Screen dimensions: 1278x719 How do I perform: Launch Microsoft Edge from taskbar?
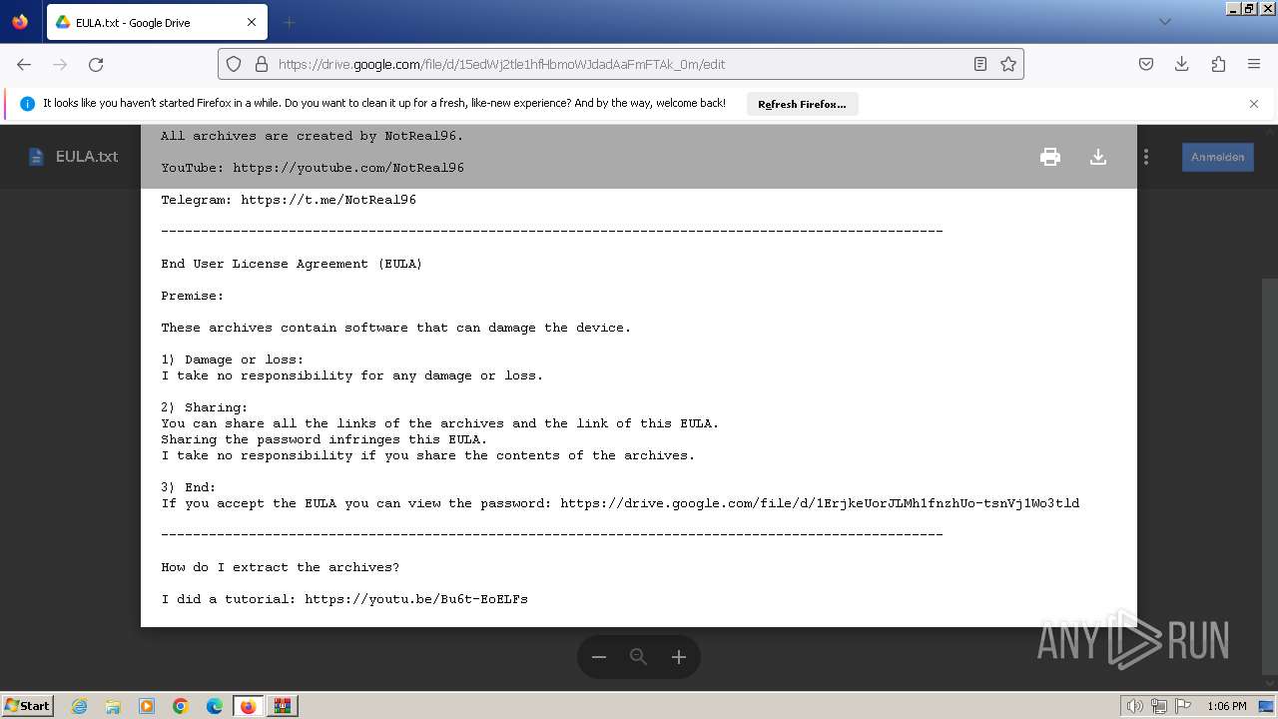pyautogui.click(x=215, y=706)
